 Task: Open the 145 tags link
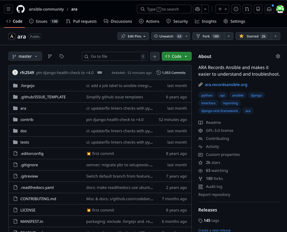tap(209, 221)
